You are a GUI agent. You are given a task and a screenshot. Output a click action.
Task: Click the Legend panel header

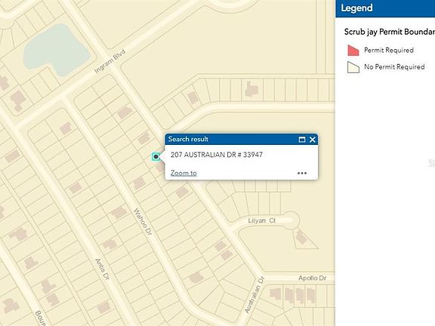click(385, 8)
